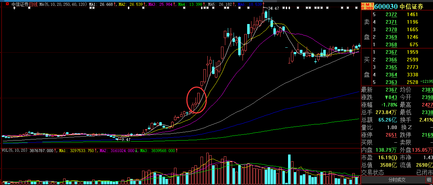Click the 34.47 high price marker
The height and width of the screenshot is (185, 433).
[x=273, y=8]
